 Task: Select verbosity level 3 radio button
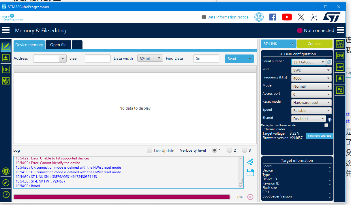tap(245, 150)
